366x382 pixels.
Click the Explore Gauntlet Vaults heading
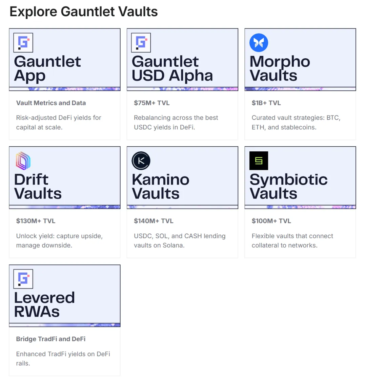point(84,12)
